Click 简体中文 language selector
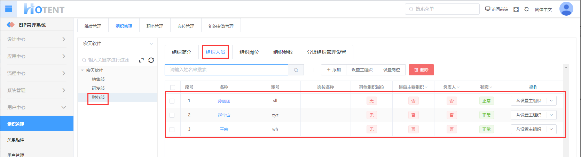 point(543,9)
